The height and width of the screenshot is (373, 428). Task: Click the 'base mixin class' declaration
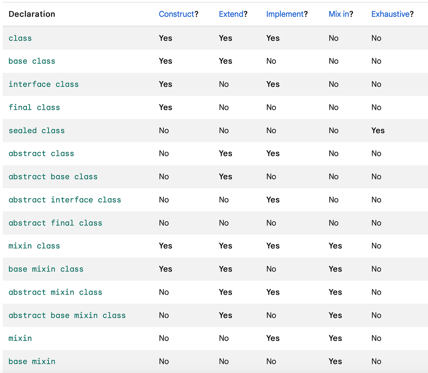coord(46,269)
